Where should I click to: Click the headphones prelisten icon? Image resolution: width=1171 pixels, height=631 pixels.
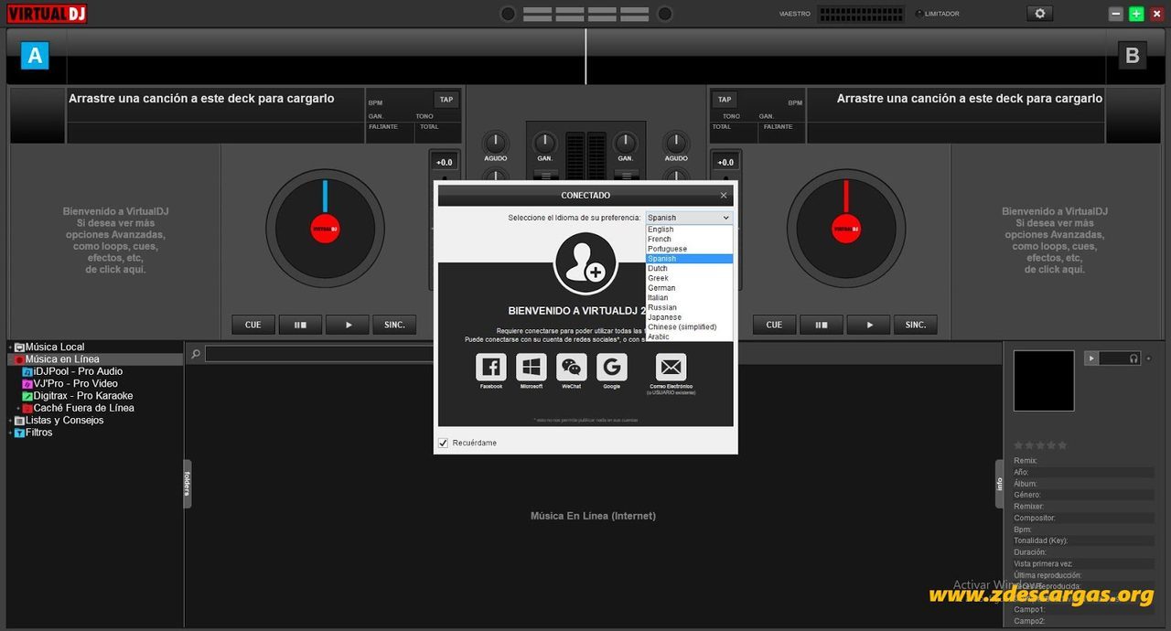coord(1133,358)
